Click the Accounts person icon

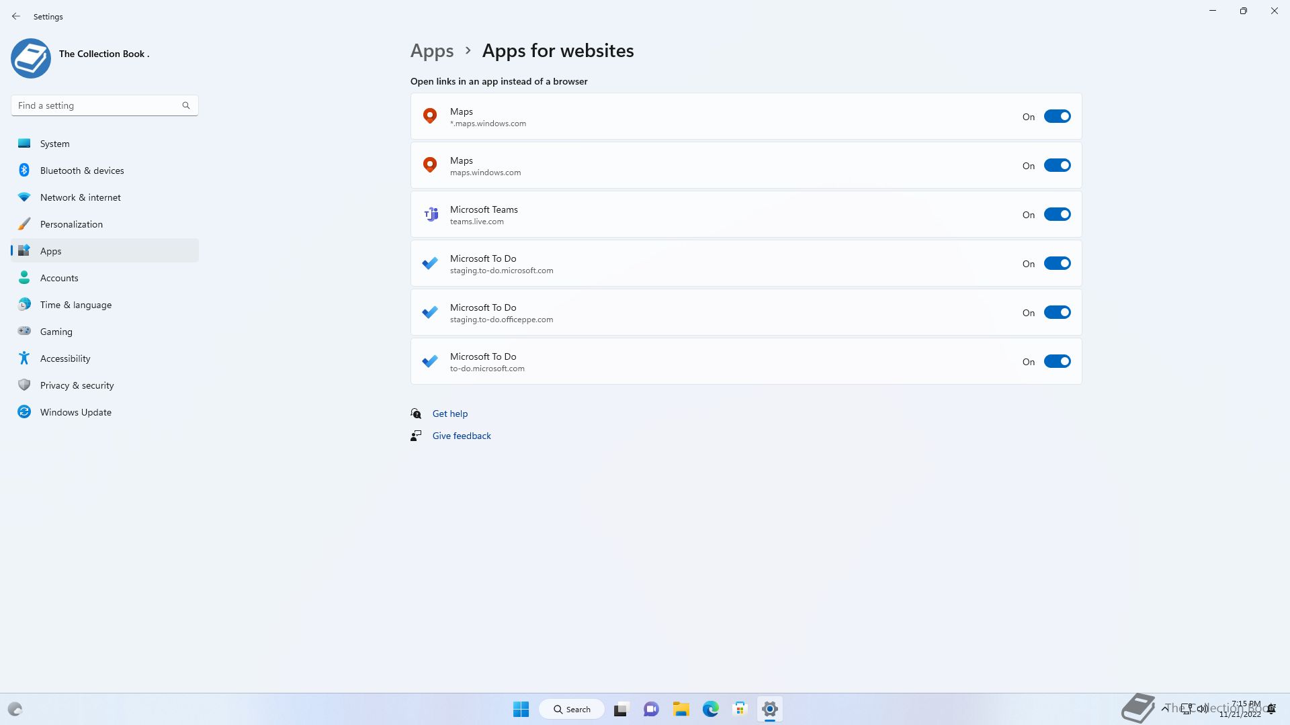click(x=24, y=277)
